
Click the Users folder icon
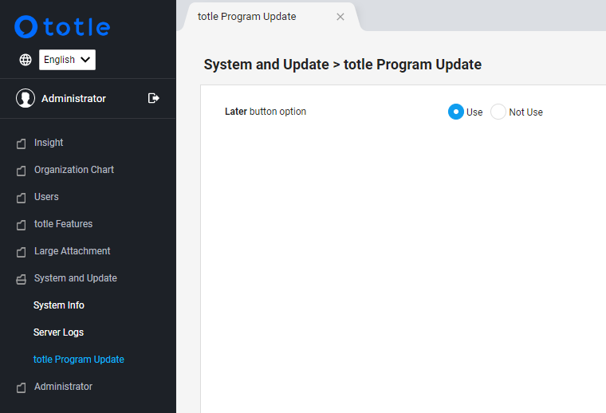pos(22,198)
